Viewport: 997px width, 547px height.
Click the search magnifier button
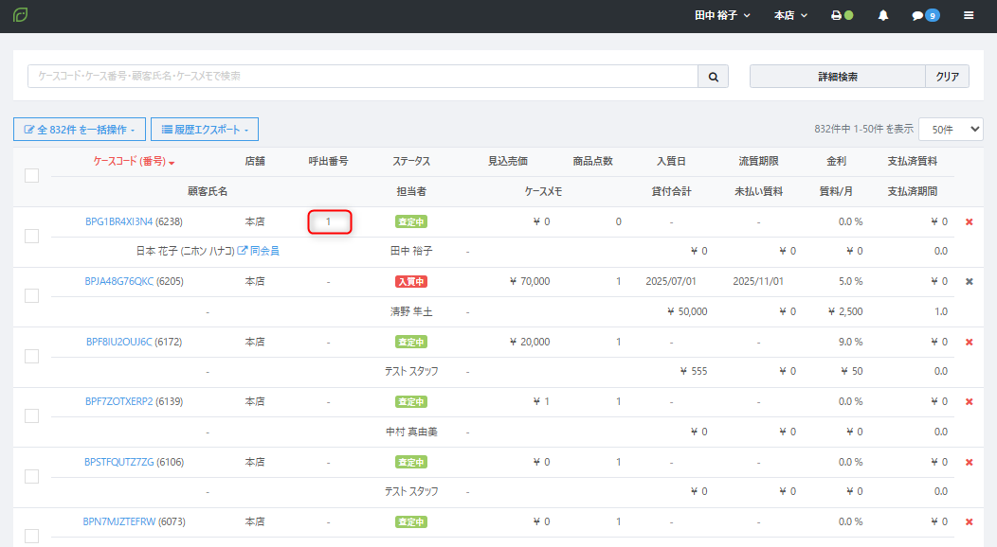(x=713, y=77)
